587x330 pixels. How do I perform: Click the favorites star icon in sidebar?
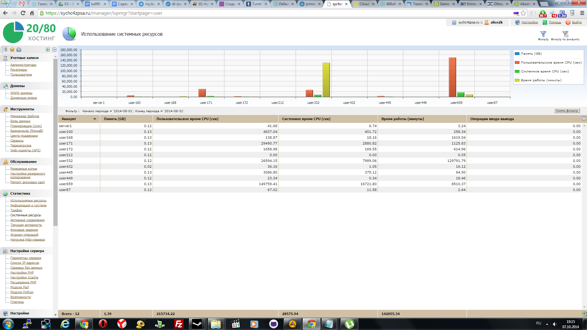12,50
